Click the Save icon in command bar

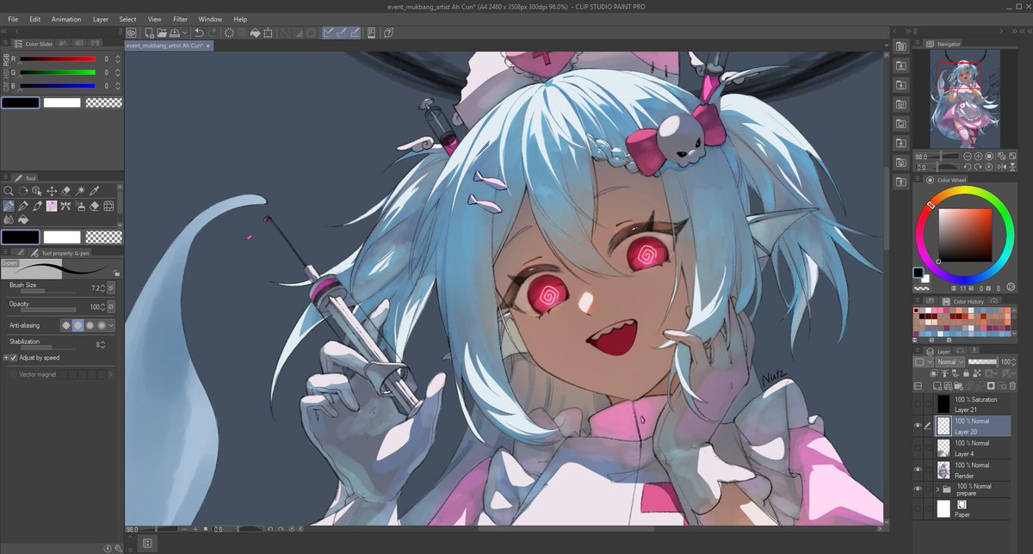(175, 33)
